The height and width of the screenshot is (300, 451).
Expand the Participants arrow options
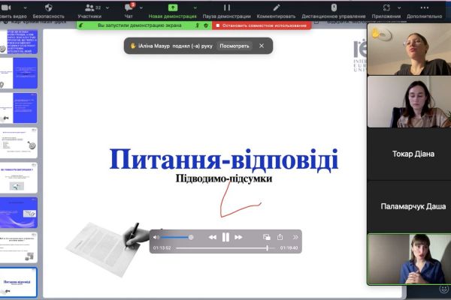[x=110, y=7]
